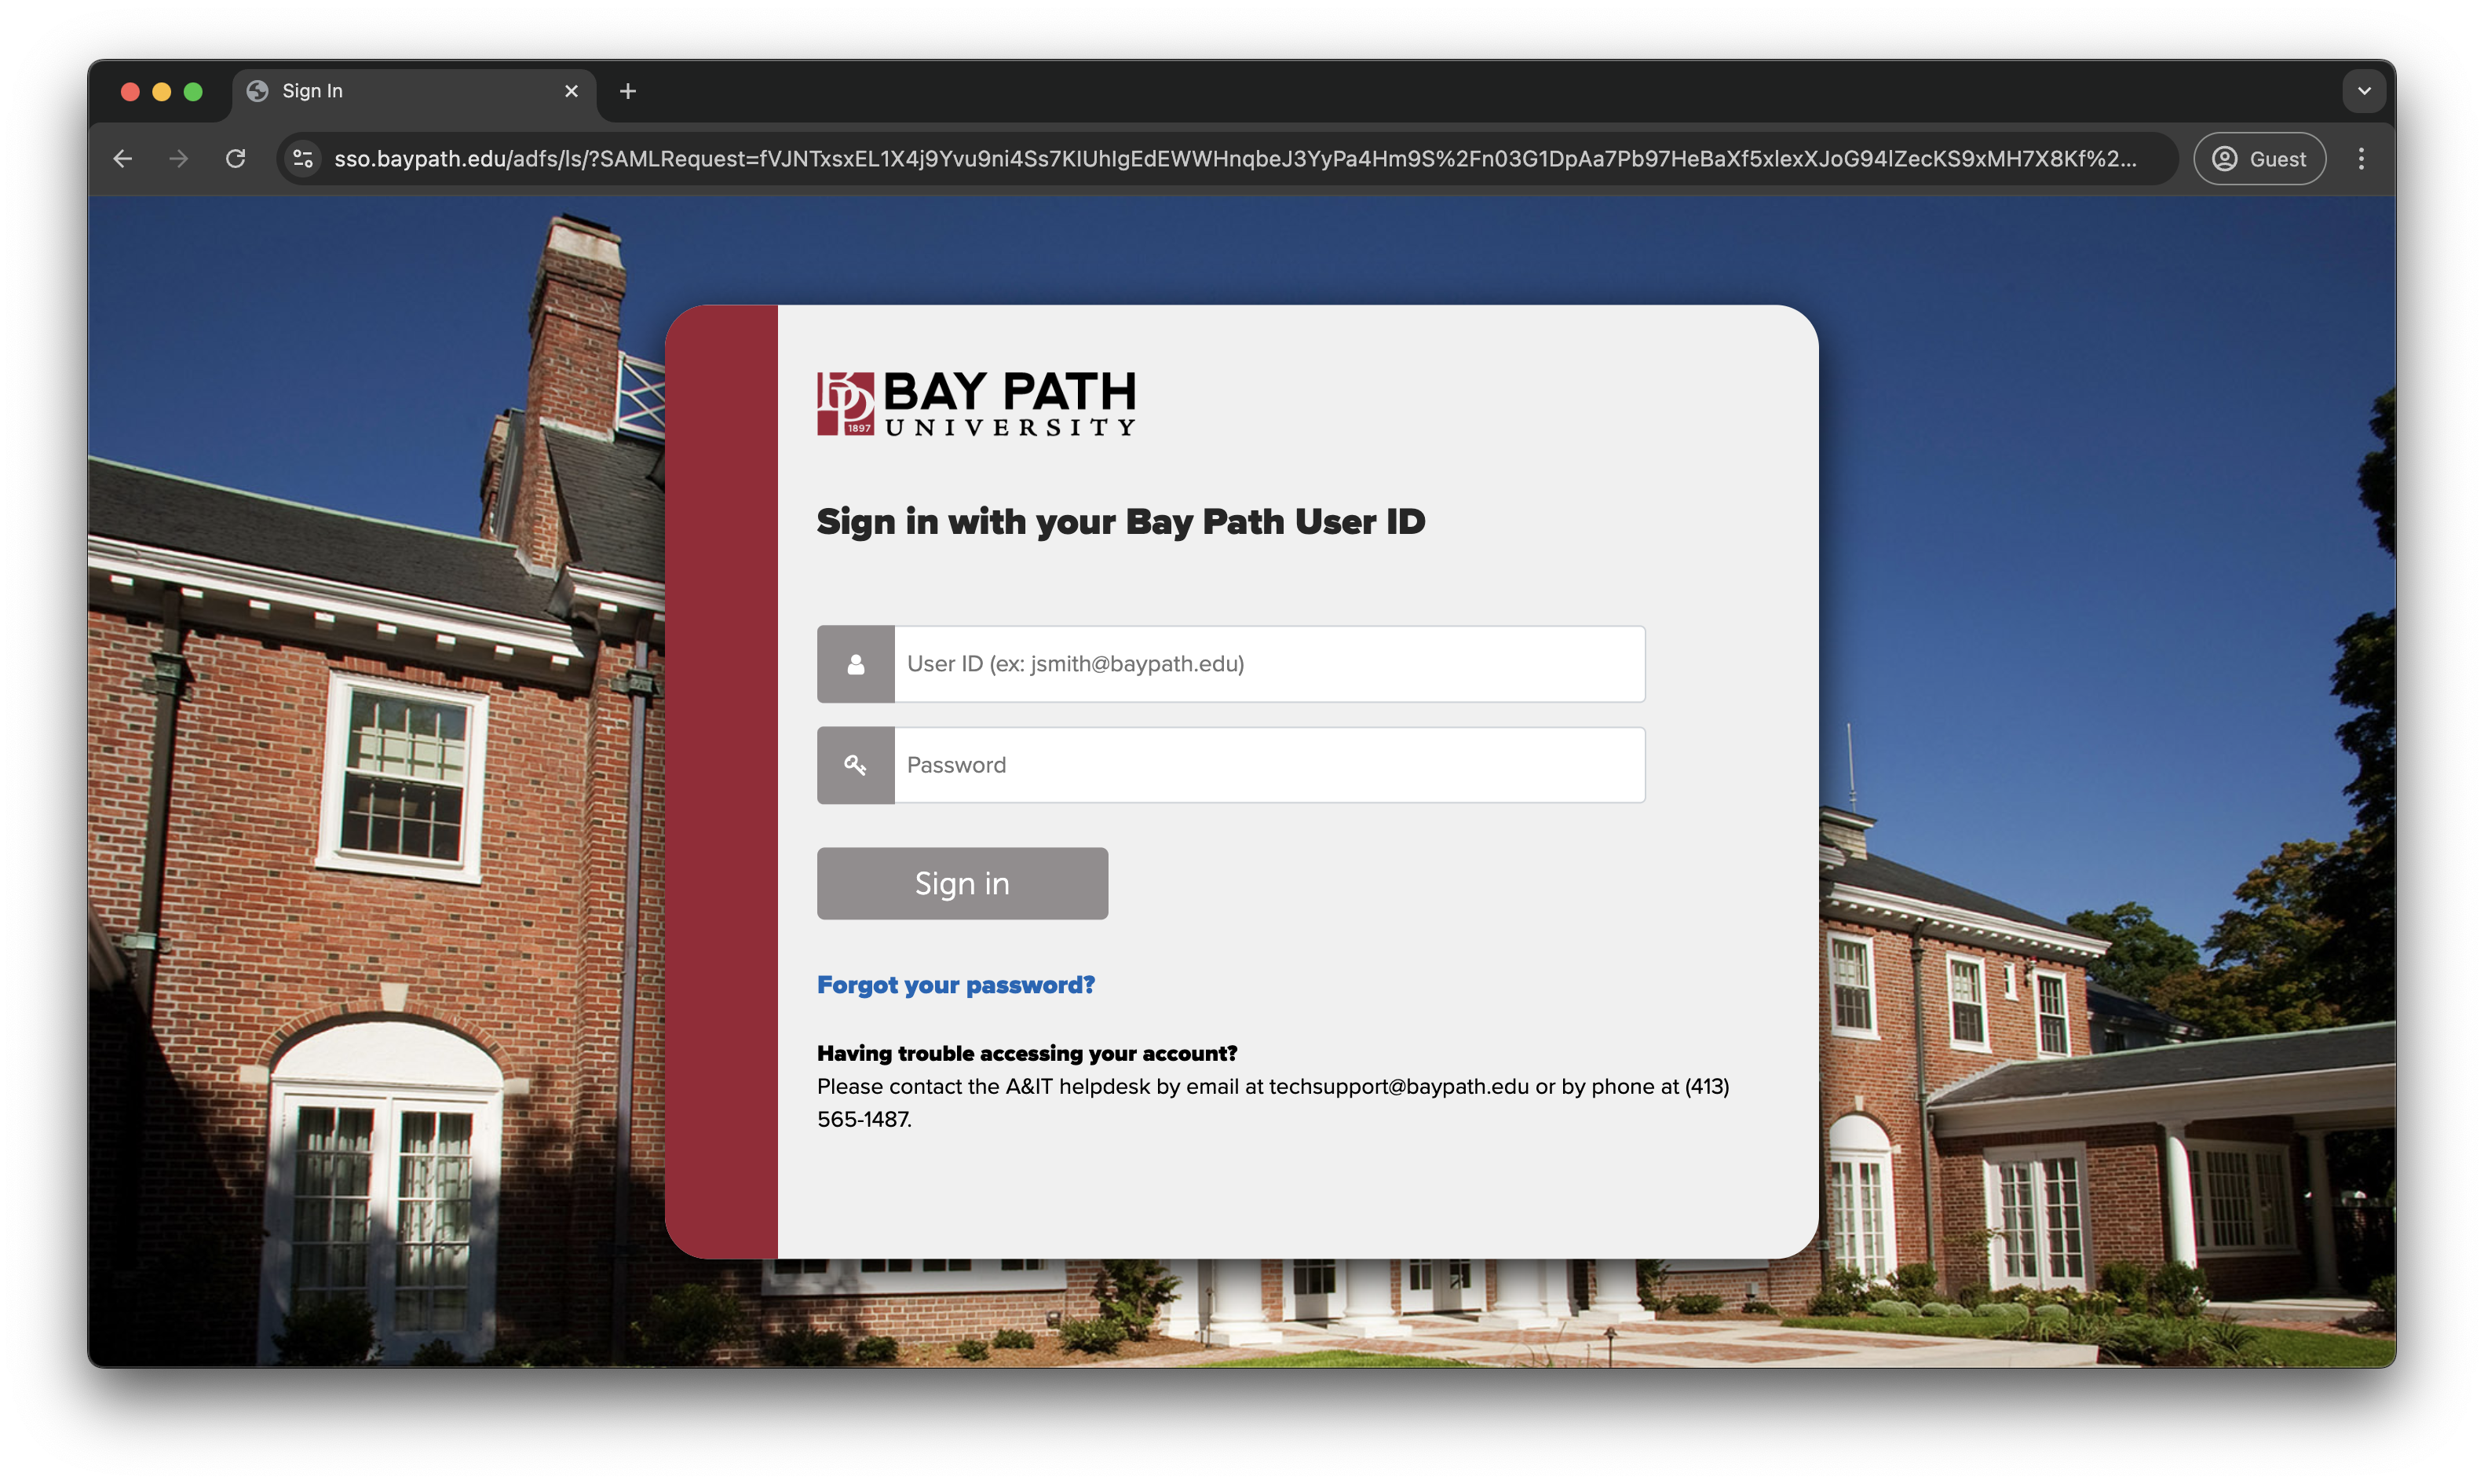This screenshot has width=2484, height=1484.
Task: Click the yellow minimize window button
Action: (x=161, y=92)
